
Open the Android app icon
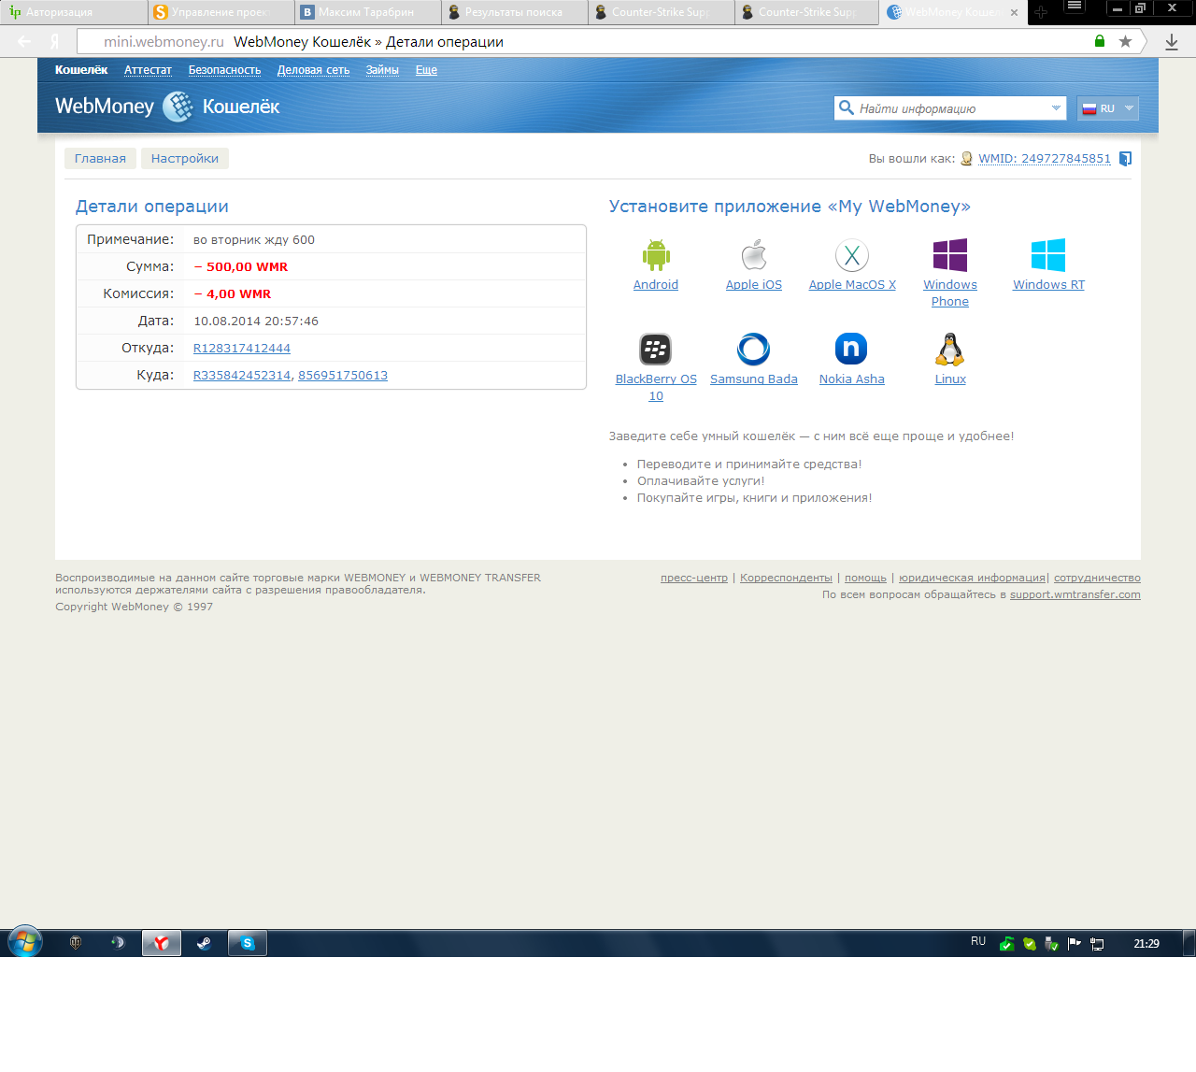click(656, 255)
